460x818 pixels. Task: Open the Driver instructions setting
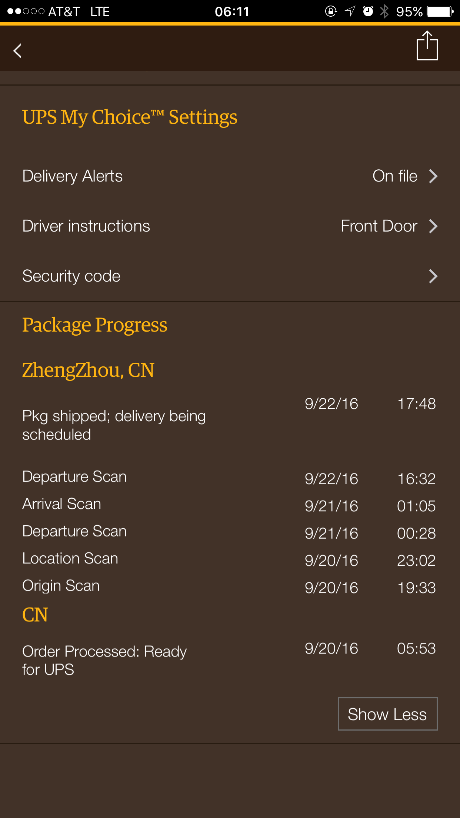[86, 226]
